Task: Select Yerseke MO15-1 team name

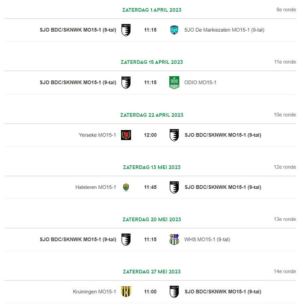Action: coord(97,135)
